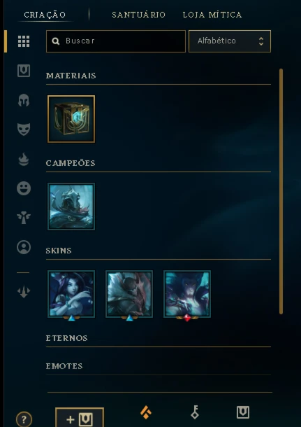Select the skin shard with red gem
Viewport: 301px width, 427px height.
187,294
